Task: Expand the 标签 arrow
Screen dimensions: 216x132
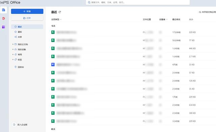Action: [x=13, y=59]
